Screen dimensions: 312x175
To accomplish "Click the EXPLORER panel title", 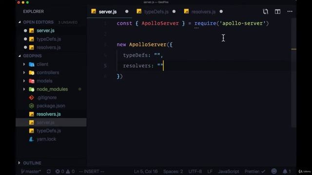I will coord(33,12).
